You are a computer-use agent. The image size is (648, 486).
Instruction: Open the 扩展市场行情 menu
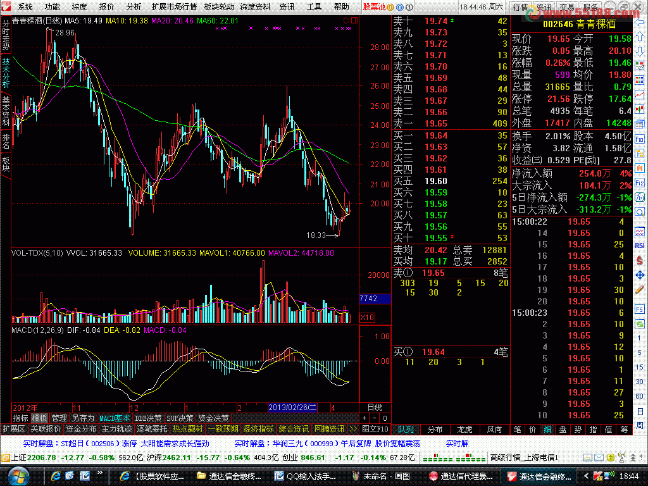174,6
